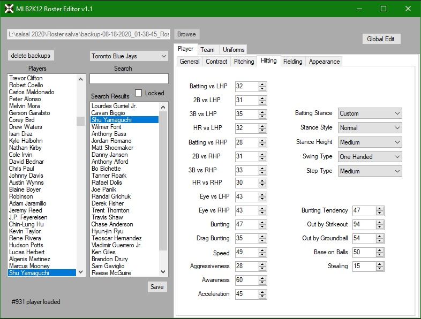This screenshot has width=421, height=319.
Task: Open the Appearance sub-tab
Action: click(x=324, y=62)
